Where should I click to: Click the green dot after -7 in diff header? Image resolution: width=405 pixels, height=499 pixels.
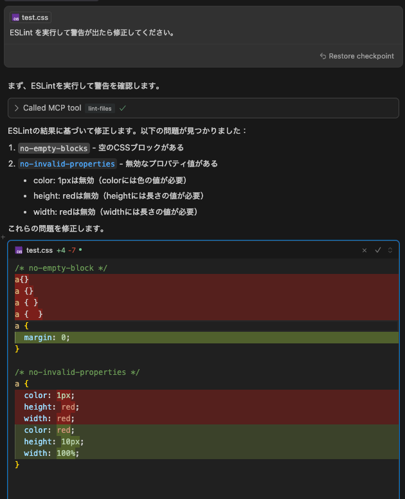pyautogui.click(x=80, y=250)
